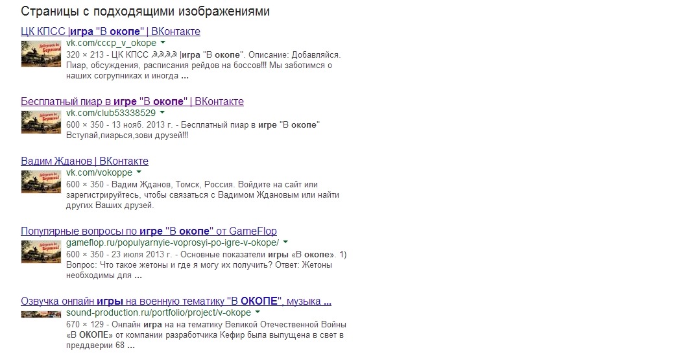Open 'Популярные вопросы по игре' GameFlop link

[x=149, y=231]
